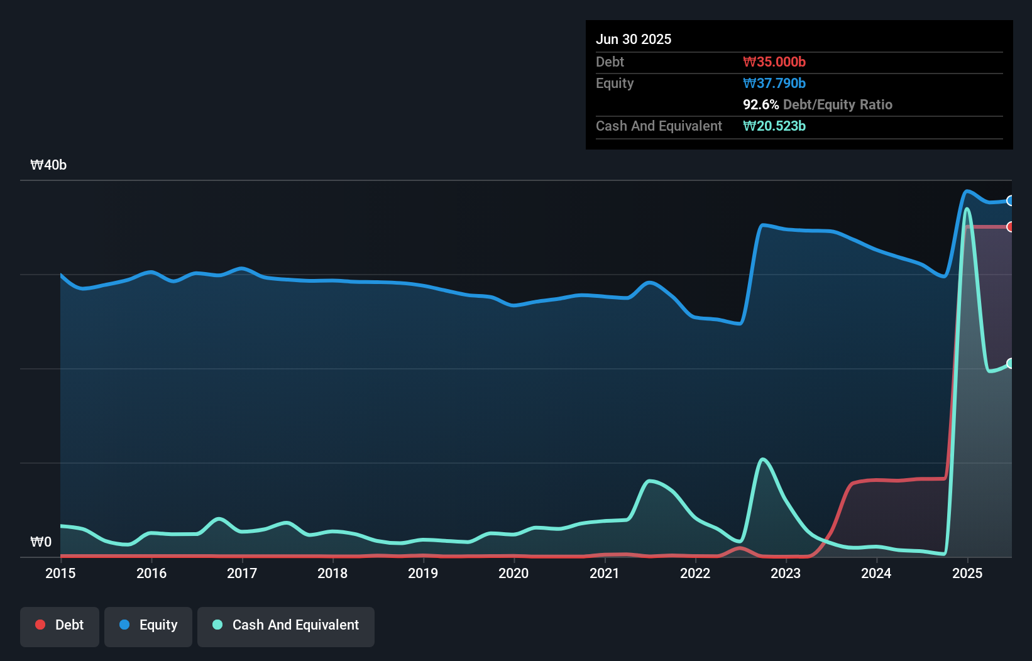Screen dimensions: 1032x661
Task: Select the 2015 x-axis label
Action: (60, 573)
